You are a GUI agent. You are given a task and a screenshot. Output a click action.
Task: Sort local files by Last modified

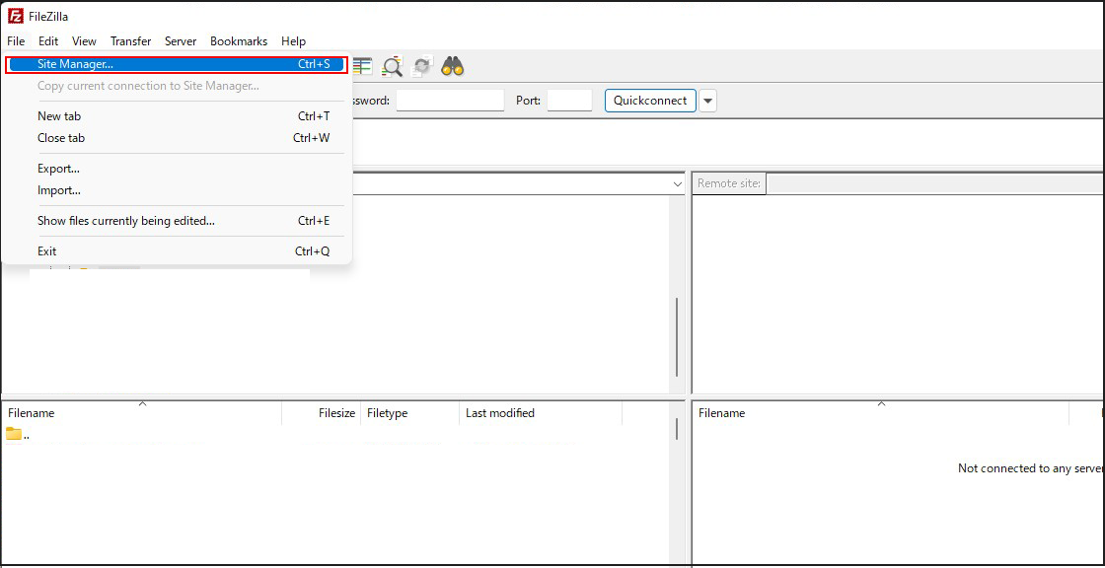point(541,413)
